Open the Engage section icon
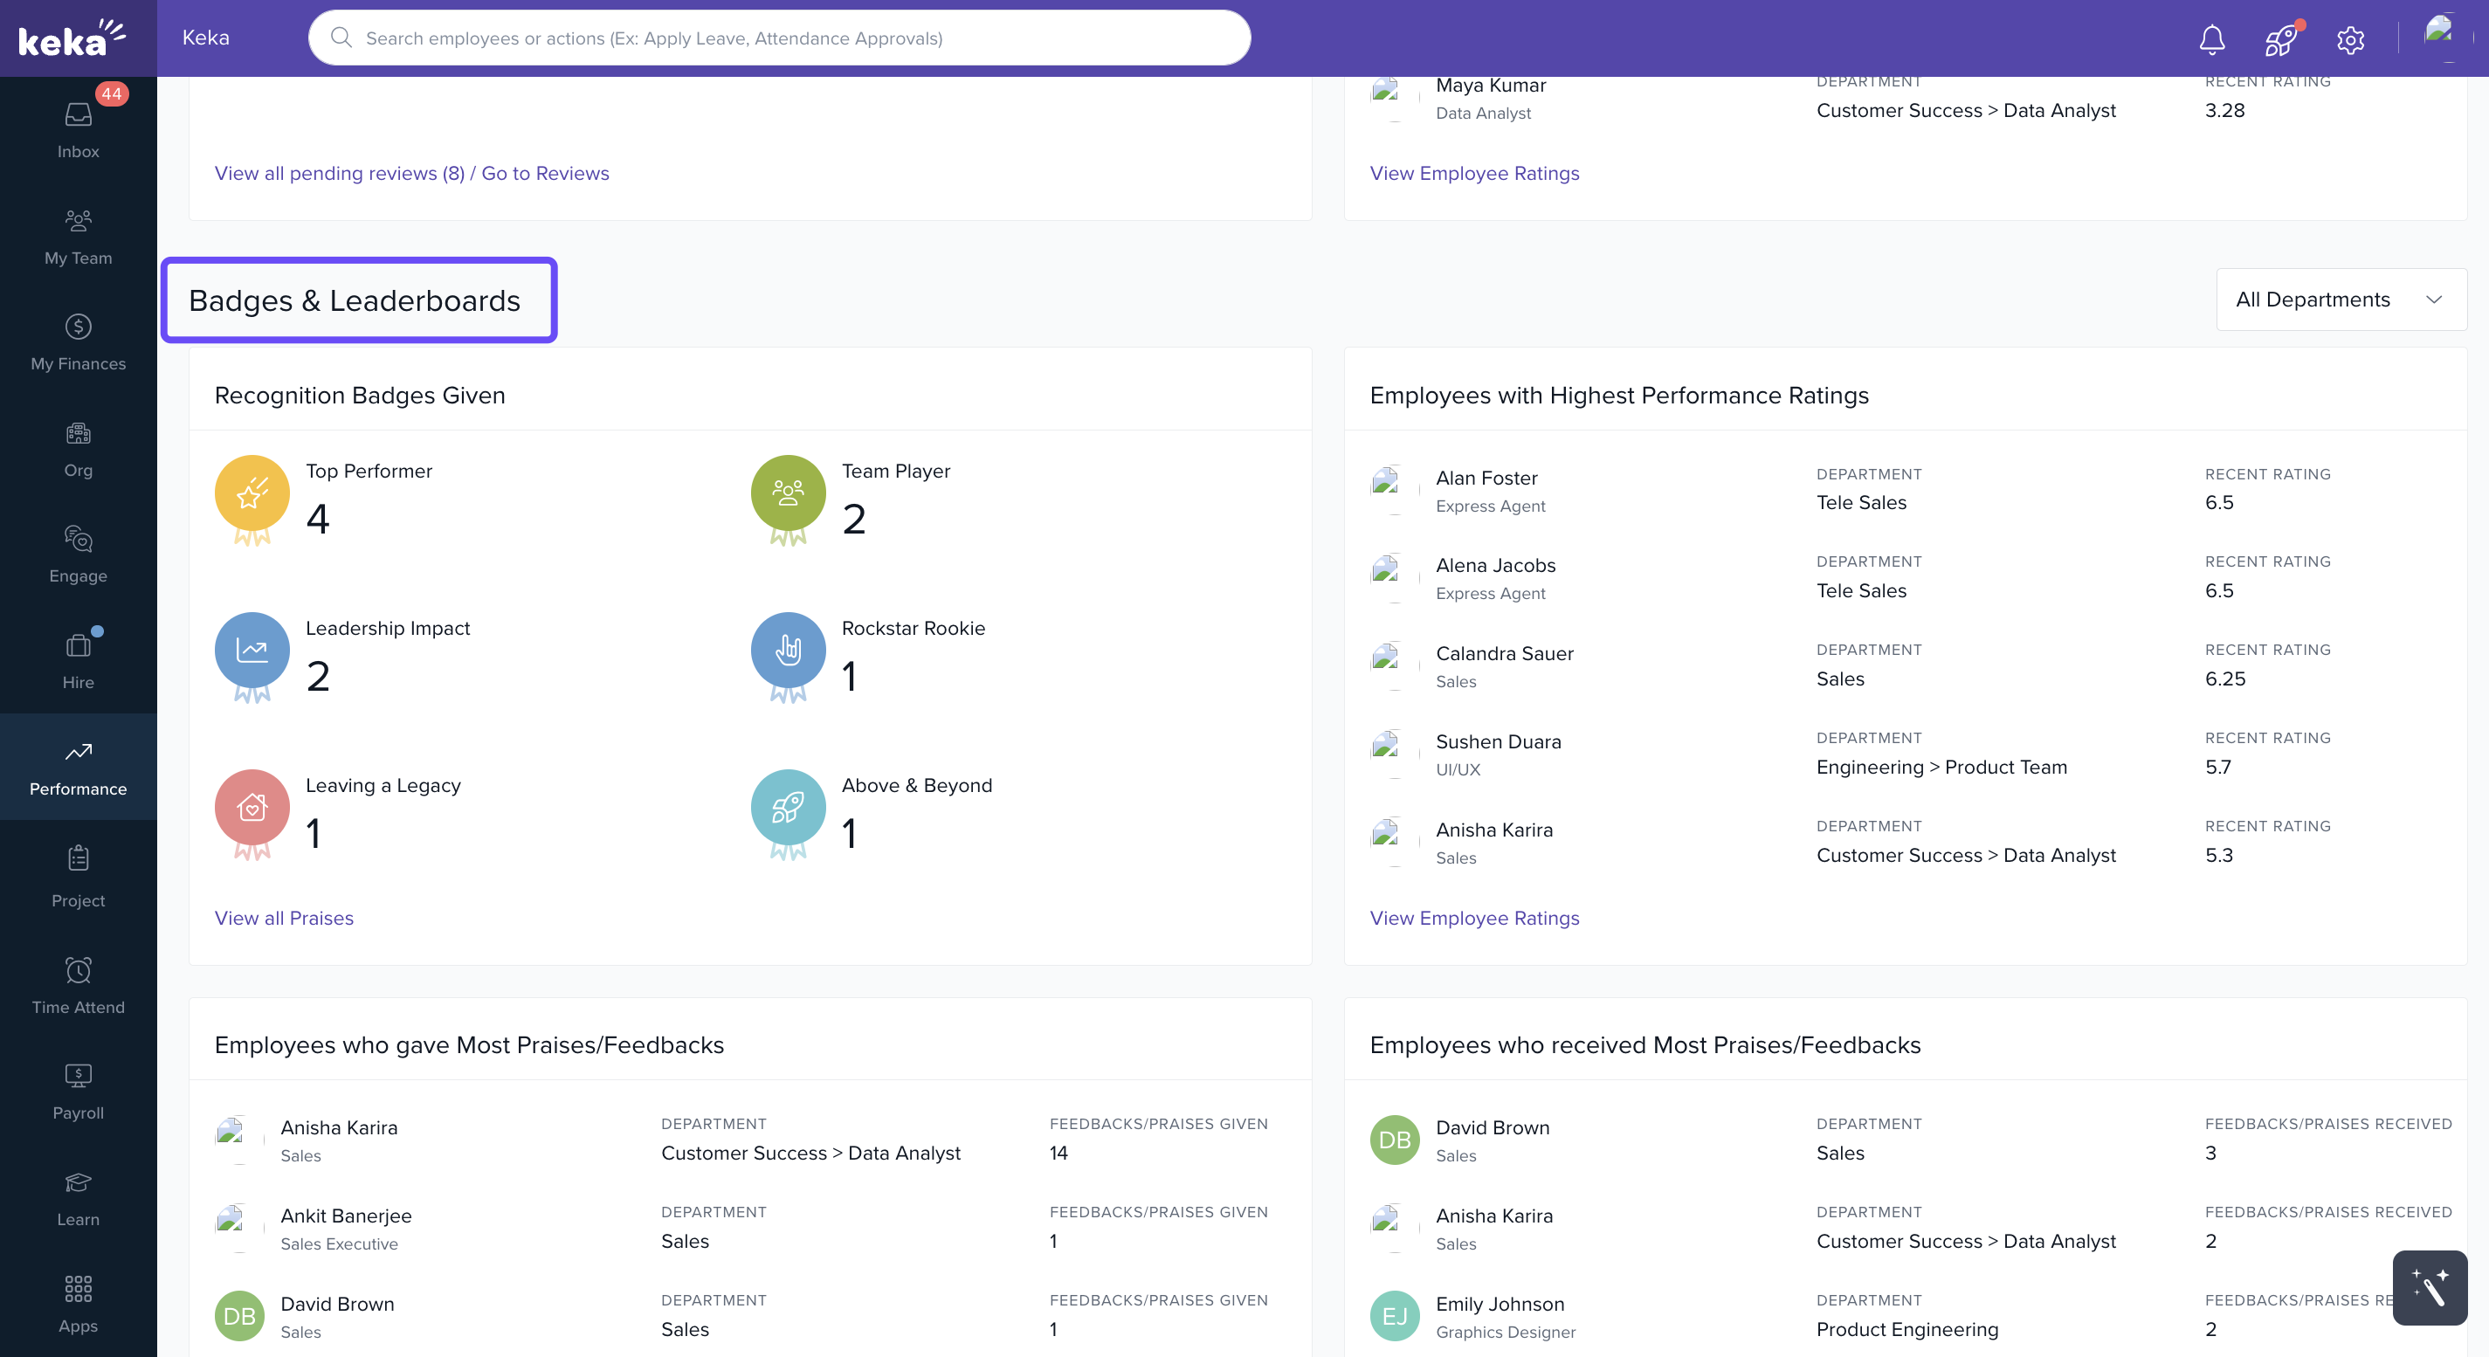This screenshot has width=2489, height=1357. tap(78, 541)
